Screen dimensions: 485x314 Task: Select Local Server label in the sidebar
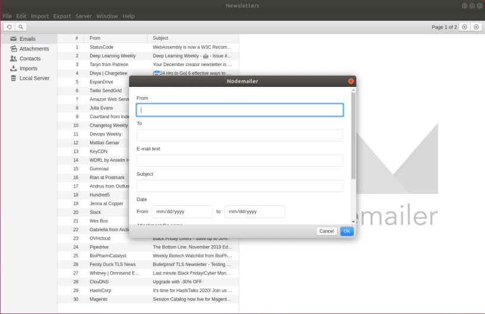pyautogui.click(x=34, y=79)
